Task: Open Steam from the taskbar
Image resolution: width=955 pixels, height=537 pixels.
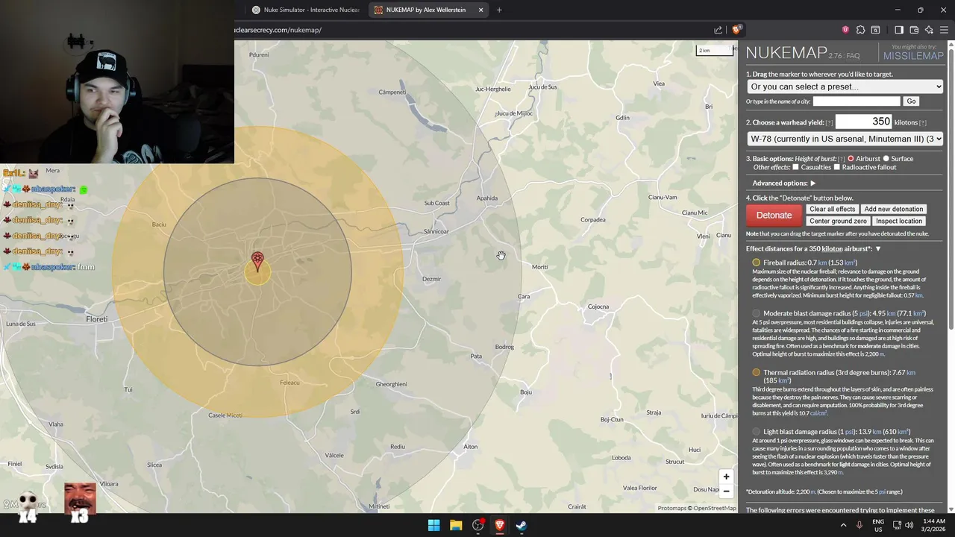Action: 521,525
